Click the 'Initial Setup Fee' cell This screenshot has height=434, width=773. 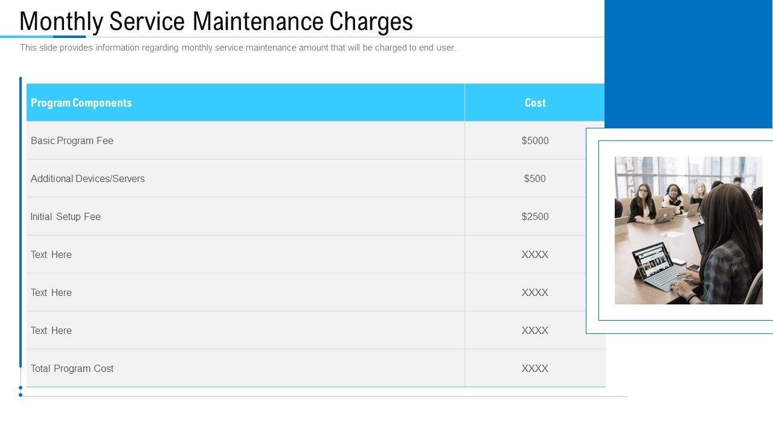[66, 217]
